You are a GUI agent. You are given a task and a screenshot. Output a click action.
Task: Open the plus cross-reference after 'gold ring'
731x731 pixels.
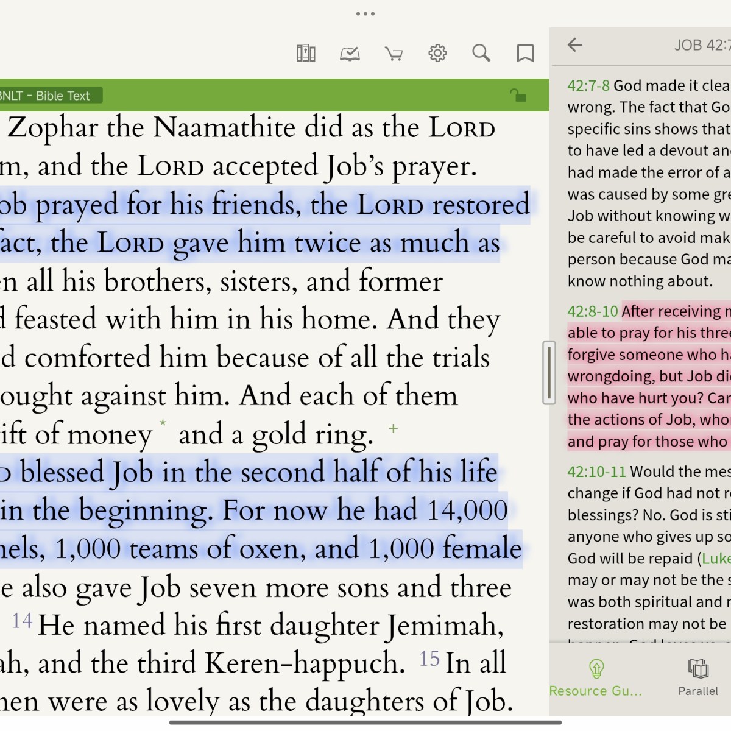[x=394, y=429]
